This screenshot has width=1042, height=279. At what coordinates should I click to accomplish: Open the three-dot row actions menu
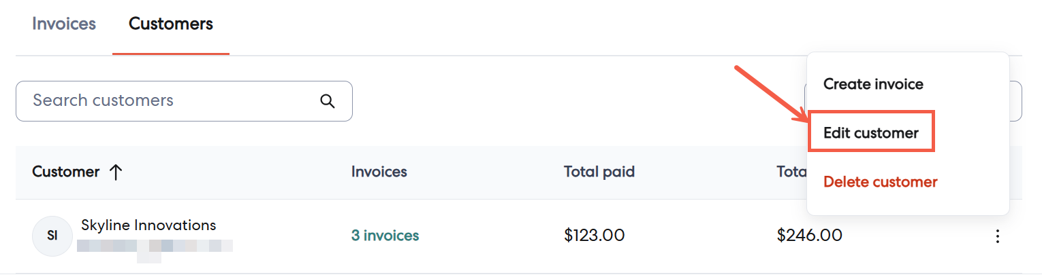click(998, 236)
